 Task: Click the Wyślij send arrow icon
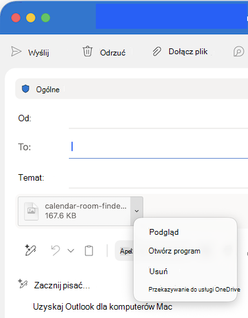tap(16, 52)
